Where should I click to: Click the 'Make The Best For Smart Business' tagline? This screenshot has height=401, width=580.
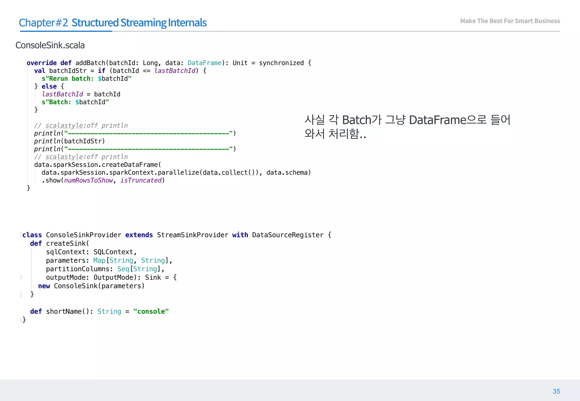pyautogui.click(x=510, y=21)
